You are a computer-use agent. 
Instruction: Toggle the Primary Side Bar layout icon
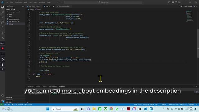169,2
